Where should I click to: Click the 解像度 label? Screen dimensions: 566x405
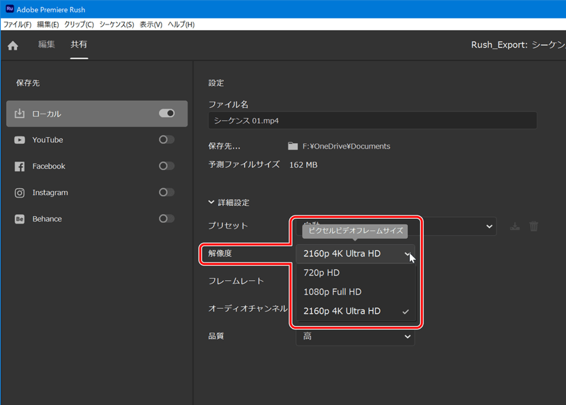[x=220, y=254]
